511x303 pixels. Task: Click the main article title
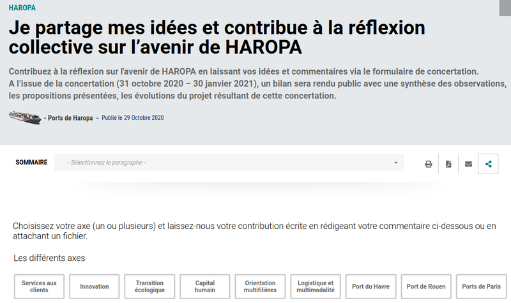(217, 37)
